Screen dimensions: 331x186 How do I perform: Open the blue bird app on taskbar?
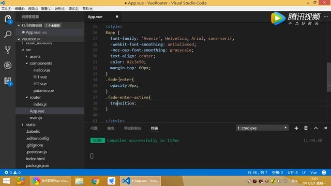[111, 181]
